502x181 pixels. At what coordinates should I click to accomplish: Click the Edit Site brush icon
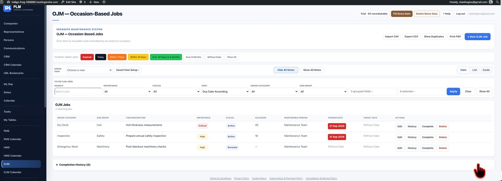pyautogui.click(x=63, y=2)
